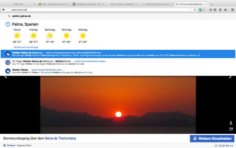Image resolution: width=236 pixels, height=148 pixels.
Task: Close the Neuer Tab tab
Action: tap(34, 4)
